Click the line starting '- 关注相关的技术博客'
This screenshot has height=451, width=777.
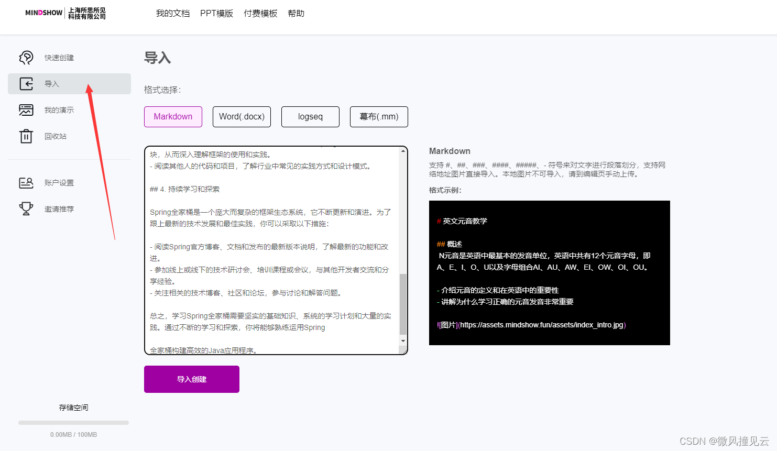pyautogui.click(x=246, y=293)
